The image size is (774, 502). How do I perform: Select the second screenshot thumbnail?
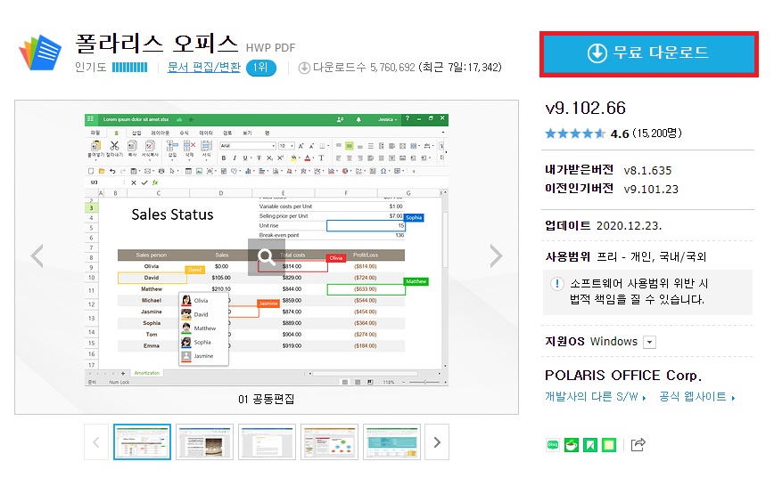click(x=204, y=441)
